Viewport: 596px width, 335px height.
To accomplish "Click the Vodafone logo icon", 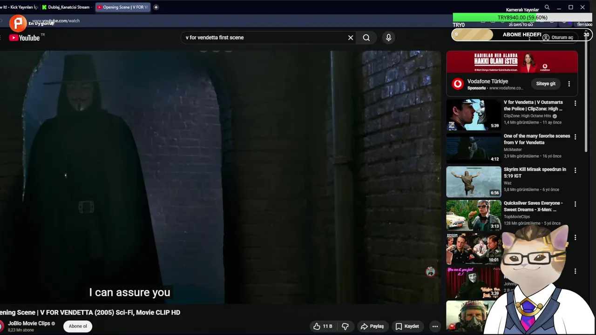I will click(458, 84).
